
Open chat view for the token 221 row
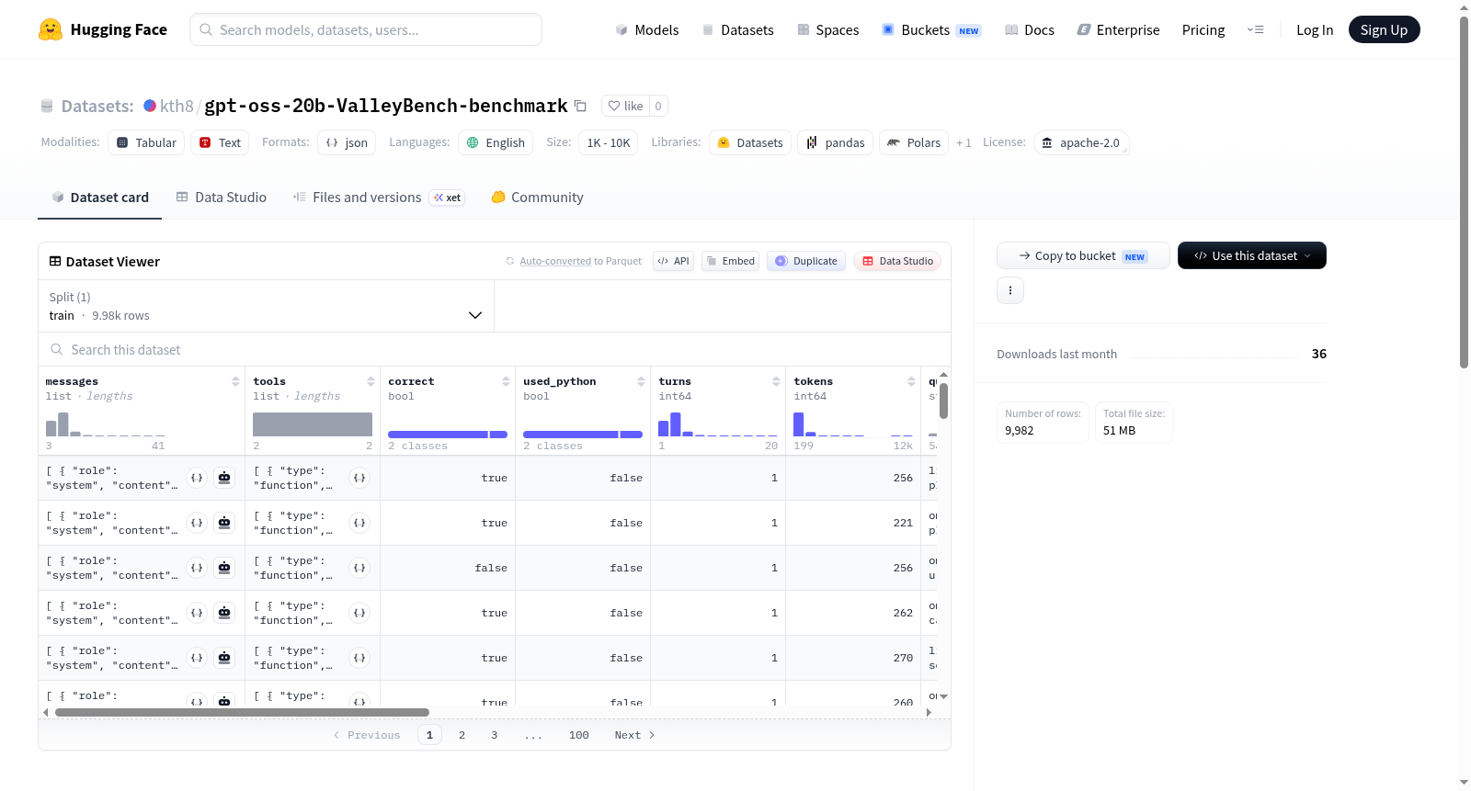tap(224, 523)
